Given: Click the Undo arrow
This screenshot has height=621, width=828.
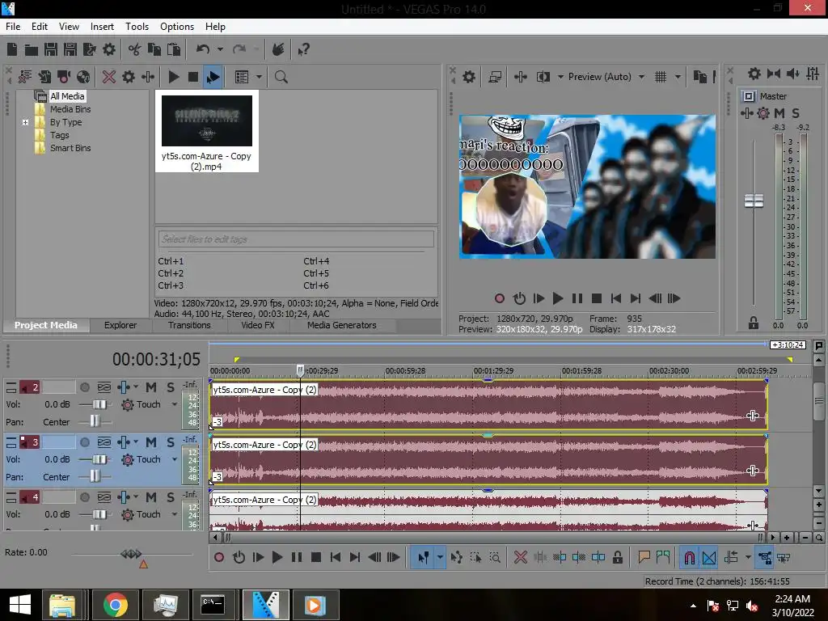Looking at the screenshot, I should point(203,49).
